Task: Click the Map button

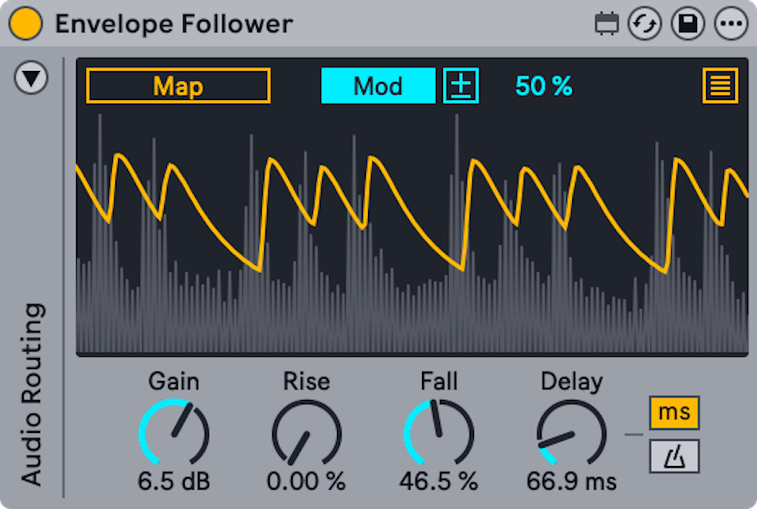Action: [x=178, y=86]
